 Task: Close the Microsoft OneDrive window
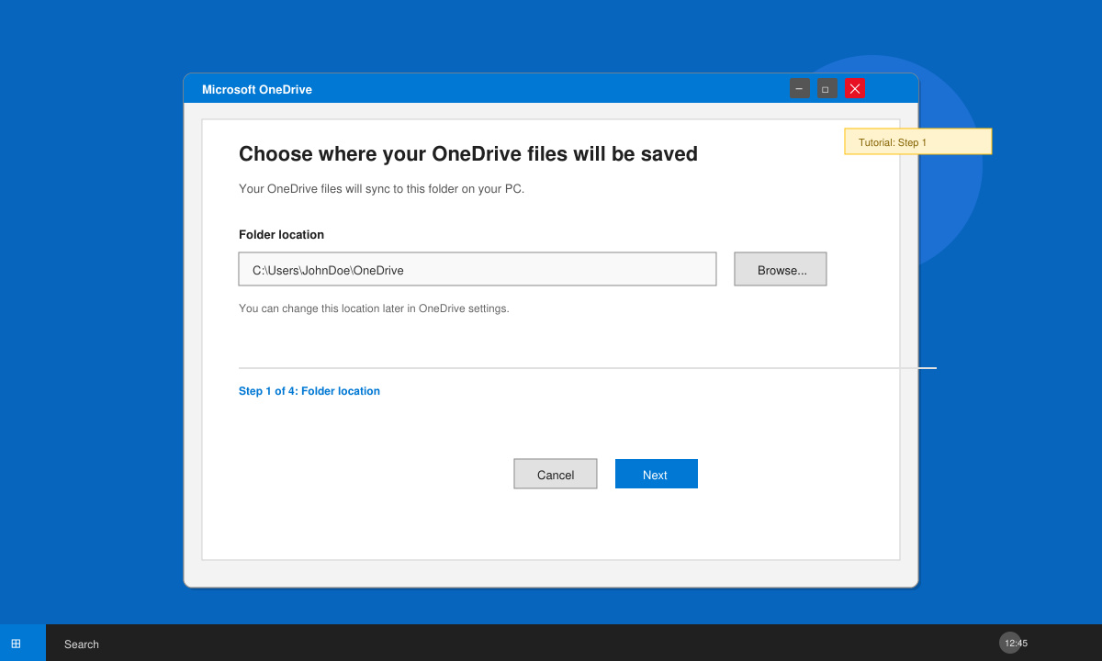[x=855, y=88]
